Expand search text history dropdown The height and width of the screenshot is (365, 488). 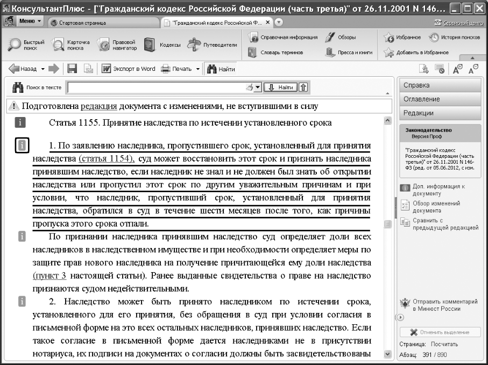pos(258,87)
